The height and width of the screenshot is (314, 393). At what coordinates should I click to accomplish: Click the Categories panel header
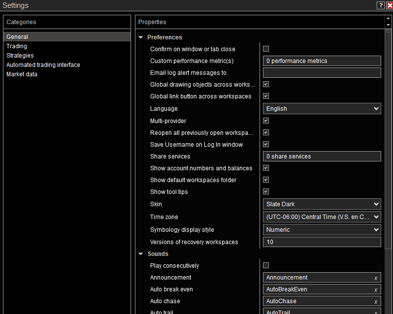(67, 22)
